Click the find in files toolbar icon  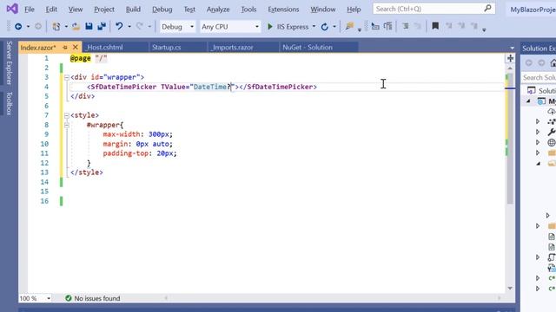(349, 26)
